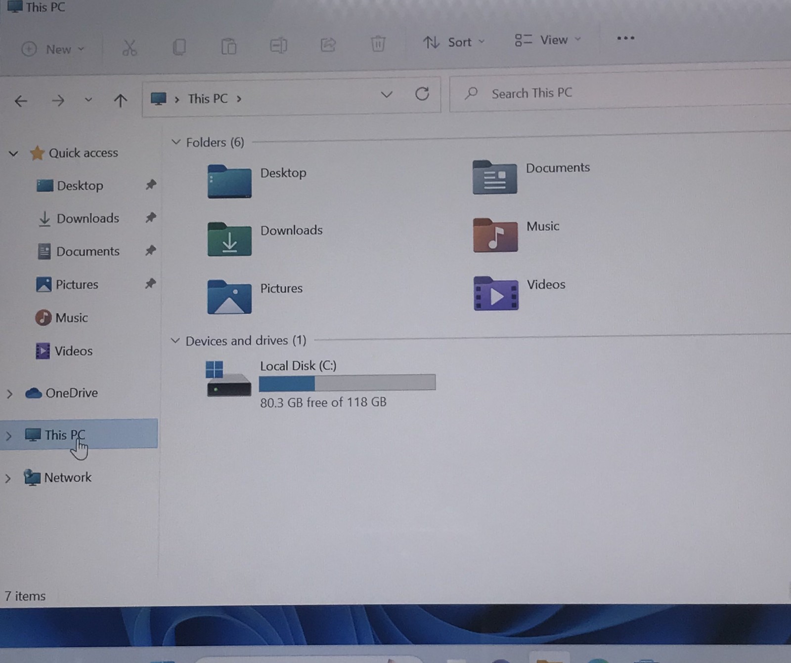Go up one level with up arrow
The image size is (791, 663).
(120, 101)
